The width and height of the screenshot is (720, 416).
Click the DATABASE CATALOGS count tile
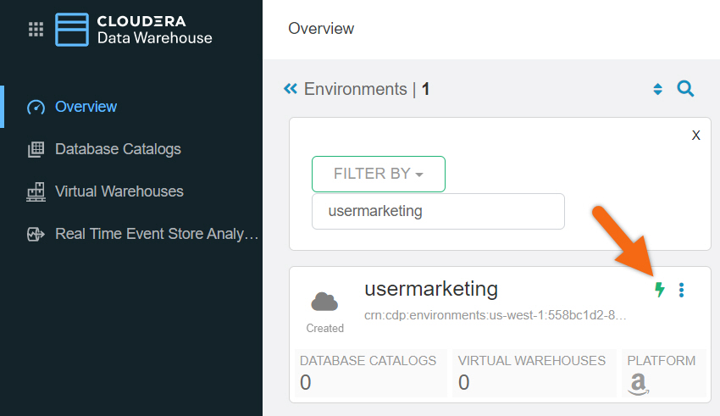370,373
